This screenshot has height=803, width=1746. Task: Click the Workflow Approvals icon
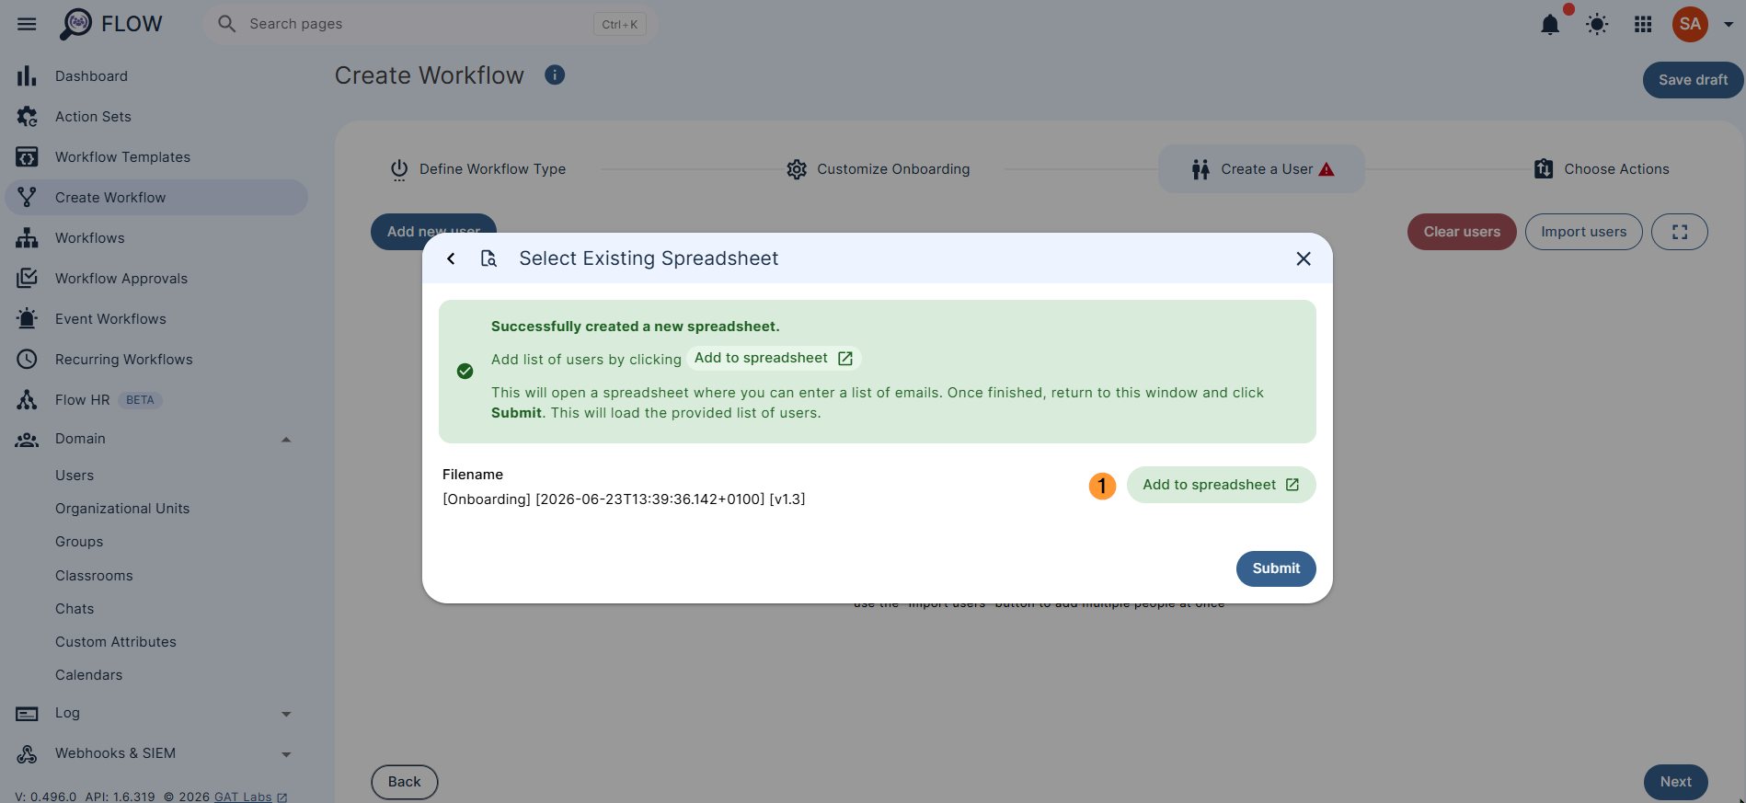point(27,279)
